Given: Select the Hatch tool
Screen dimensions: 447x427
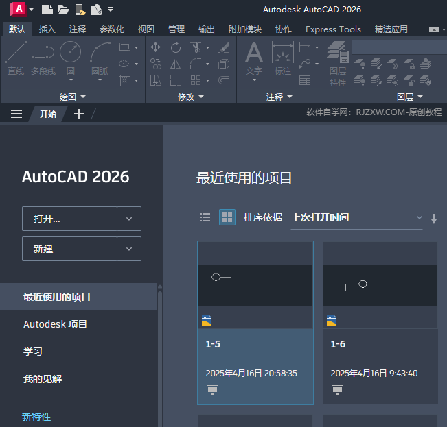Looking at the screenshot, I should (x=124, y=80).
